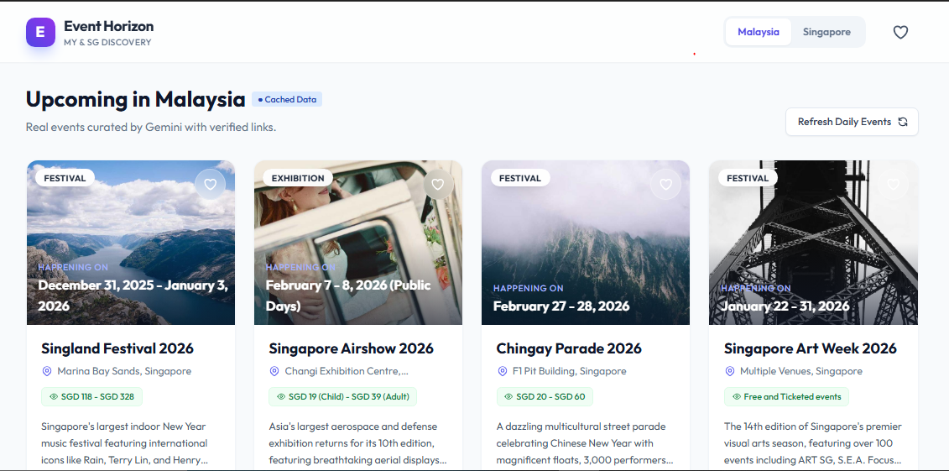The height and width of the screenshot is (471, 949).
Task: Click location pin beside Changi Exhibition Centre
Action: pyautogui.click(x=274, y=371)
